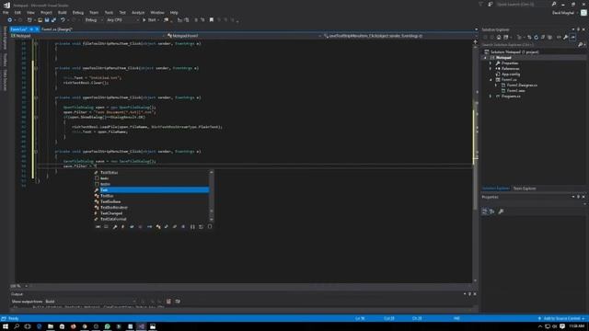Click the Clear All icon in Output panel
Image resolution: width=589 pixels, height=331 pixels.
pos(168,302)
